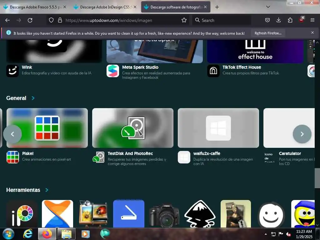
Task: Show hidden system tray icons
Action: [x=266, y=234]
